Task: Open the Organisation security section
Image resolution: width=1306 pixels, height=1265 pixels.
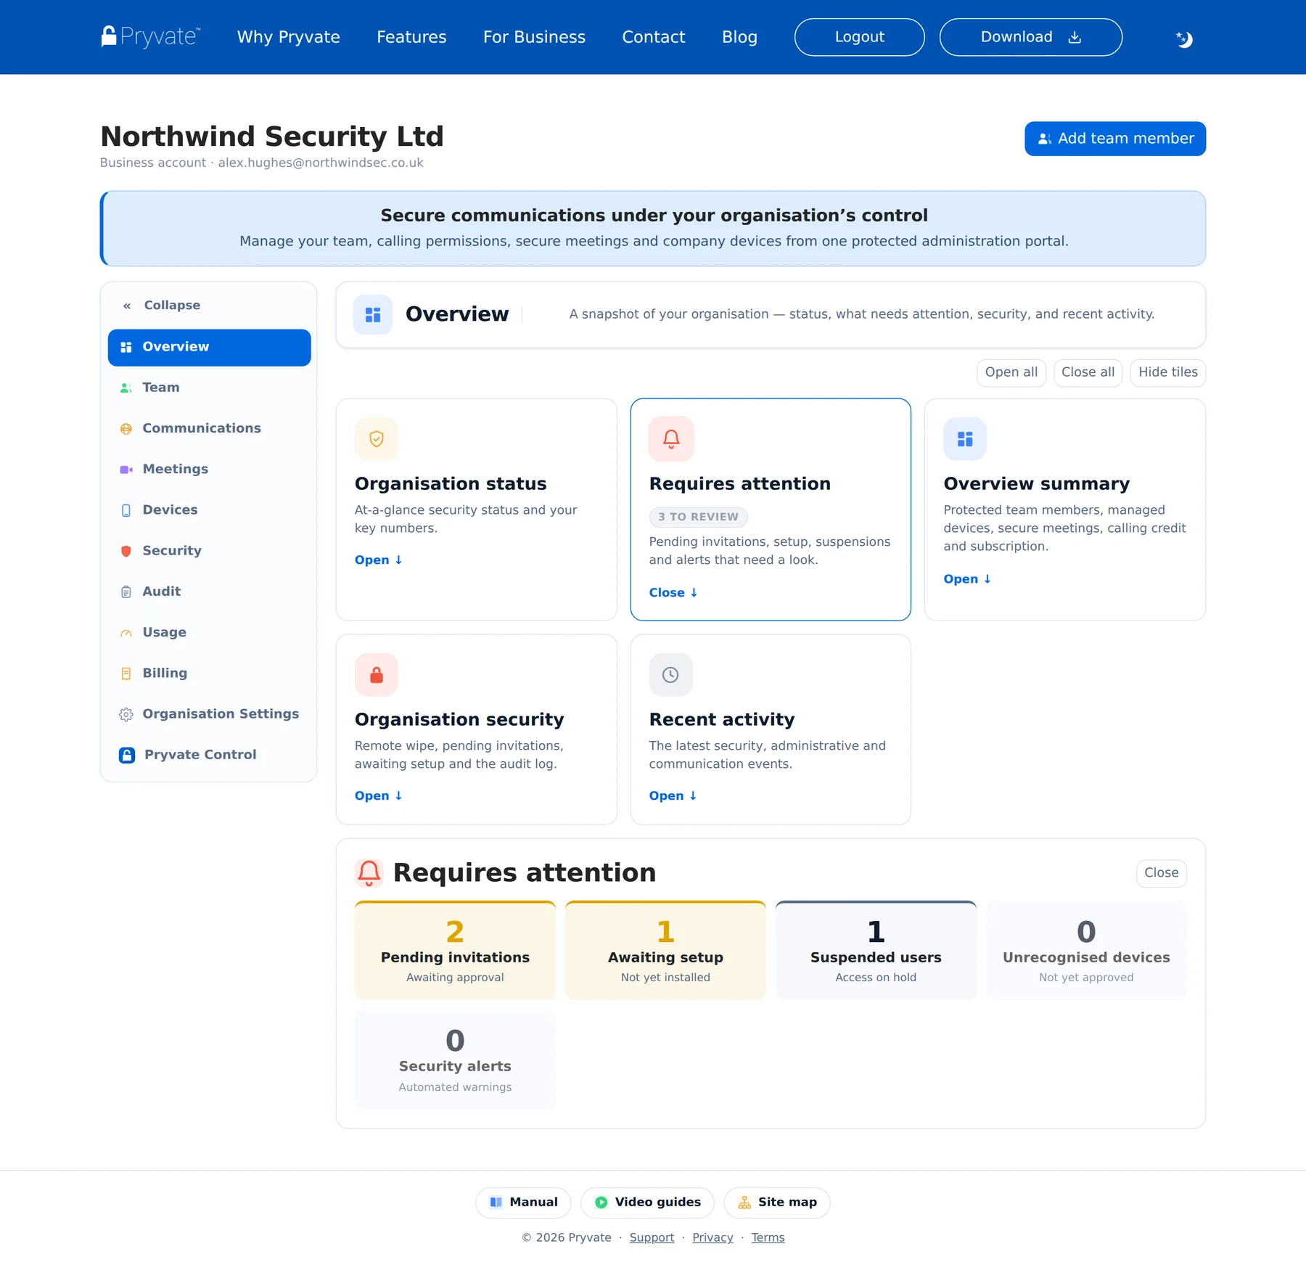Action: point(378,795)
